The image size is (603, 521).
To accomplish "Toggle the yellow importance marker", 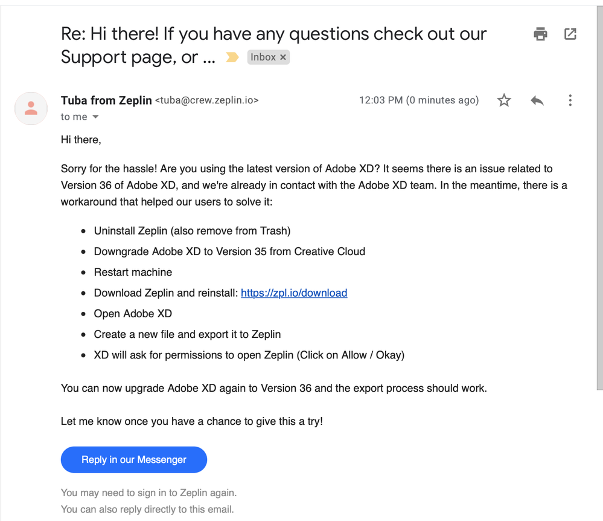I will (232, 57).
